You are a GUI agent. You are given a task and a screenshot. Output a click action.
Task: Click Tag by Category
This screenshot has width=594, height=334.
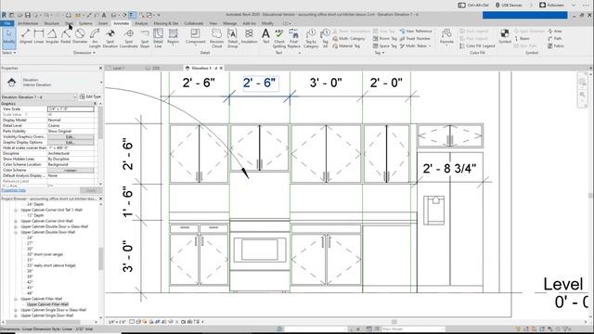point(311,38)
